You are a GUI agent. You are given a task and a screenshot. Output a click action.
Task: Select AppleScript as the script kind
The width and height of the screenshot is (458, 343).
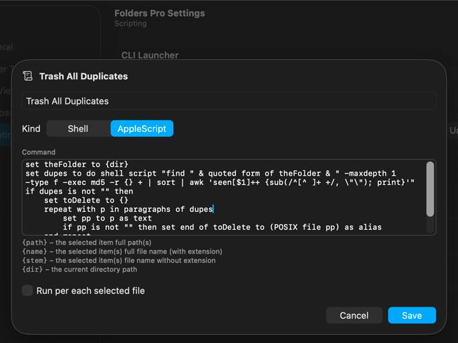(x=142, y=128)
